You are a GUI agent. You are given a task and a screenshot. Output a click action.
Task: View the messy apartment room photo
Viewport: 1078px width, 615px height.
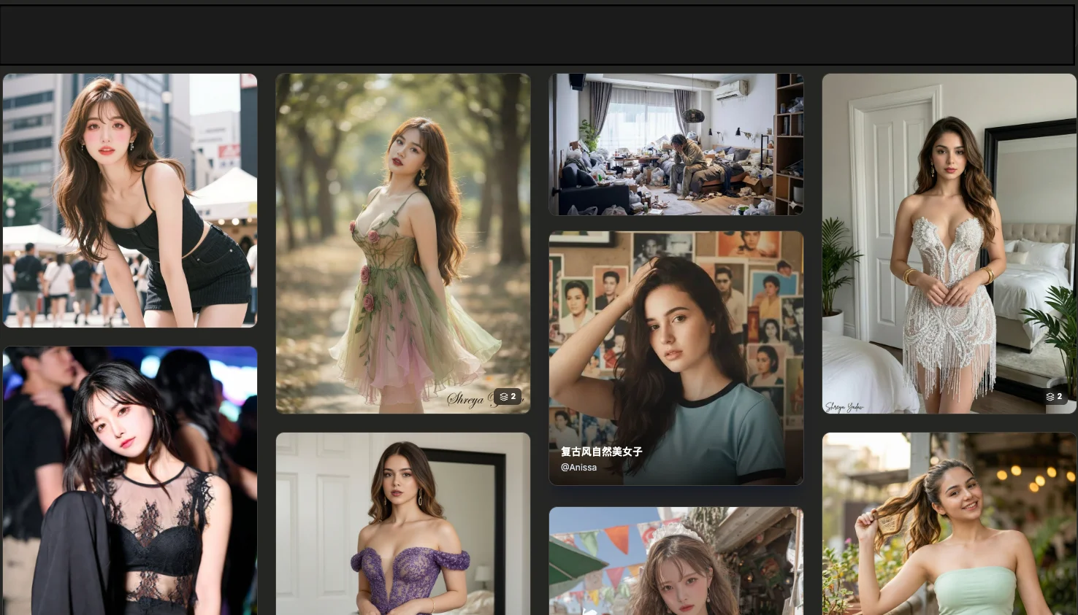click(676, 144)
